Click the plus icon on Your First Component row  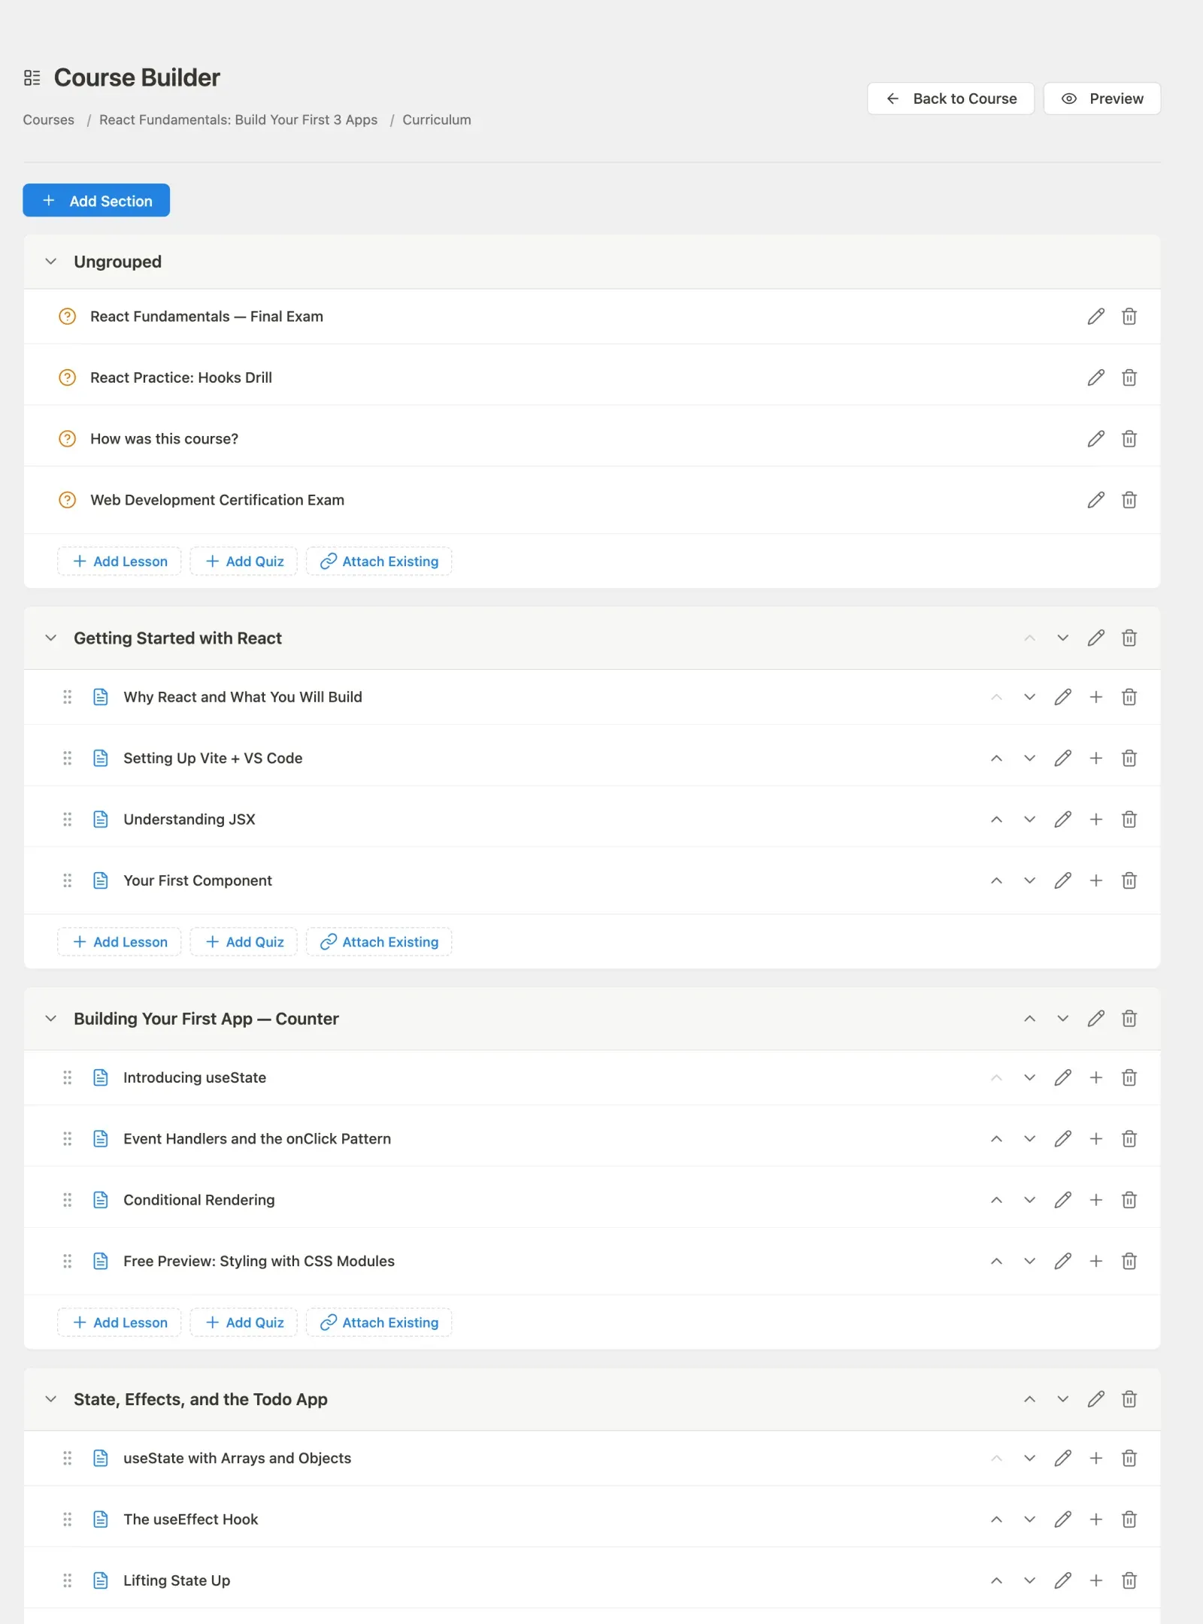[1095, 880]
